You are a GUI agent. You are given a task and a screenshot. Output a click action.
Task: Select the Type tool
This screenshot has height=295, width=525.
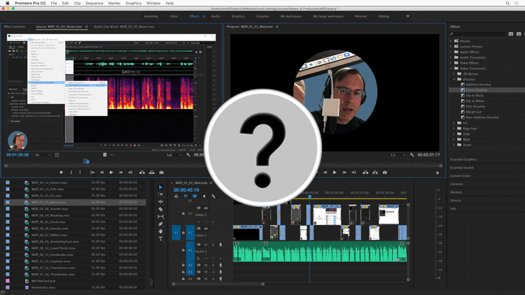tap(161, 238)
